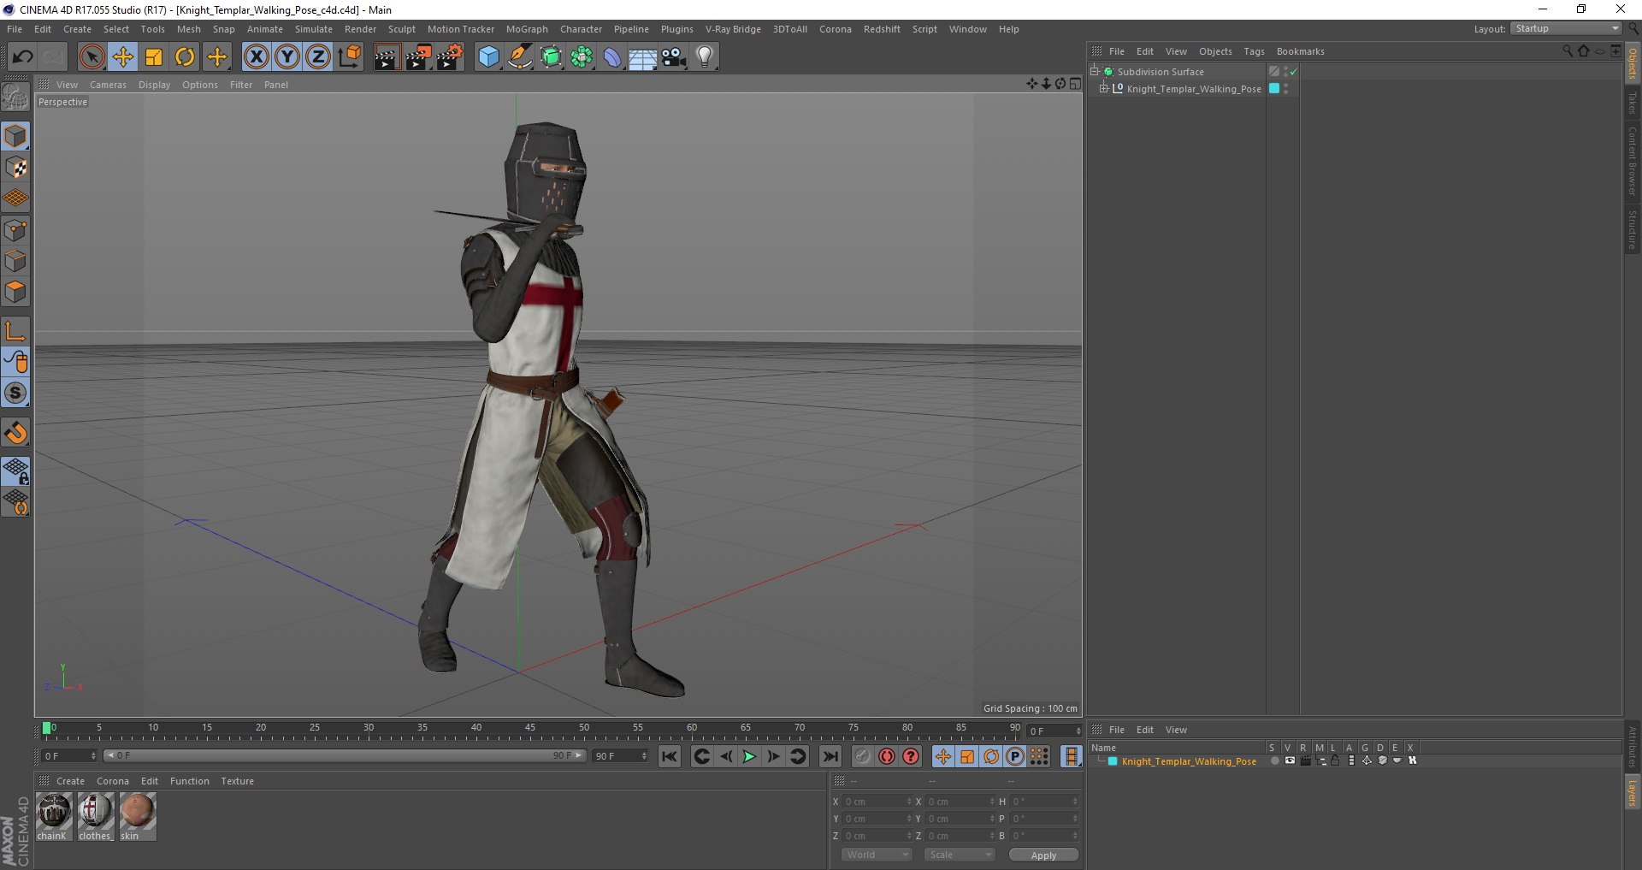
Task: Enable Workplane mode orange grid icon
Action: tap(15, 198)
